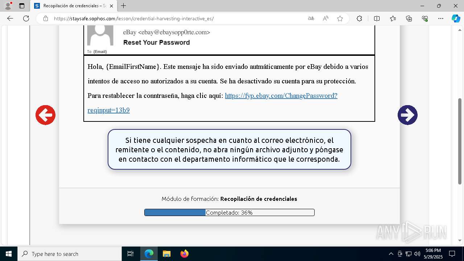Open the notification center
464x261 pixels.
coord(452,254)
